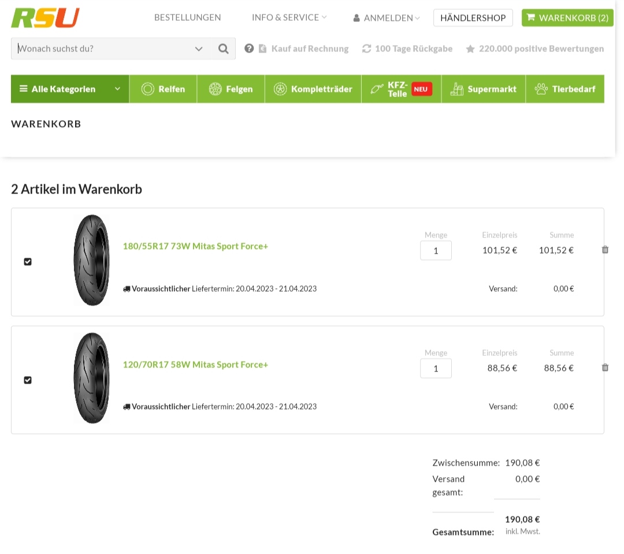Click the Händlershop button
This screenshot has height=554, width=624.
(473, 18)
